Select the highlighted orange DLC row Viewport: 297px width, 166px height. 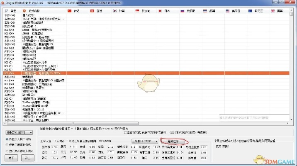[146, 73]
